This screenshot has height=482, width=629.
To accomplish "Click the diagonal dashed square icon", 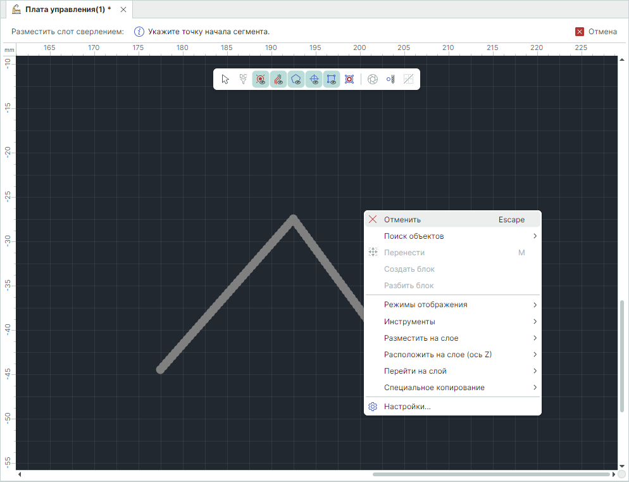I will click(408, 79).
